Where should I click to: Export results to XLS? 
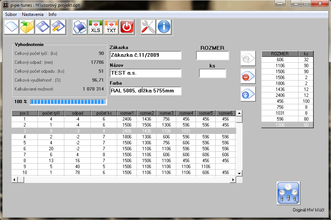coord(96,27)
